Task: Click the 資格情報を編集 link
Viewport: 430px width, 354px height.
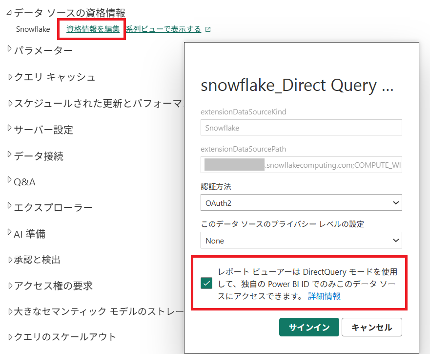Action: (93, 29)
